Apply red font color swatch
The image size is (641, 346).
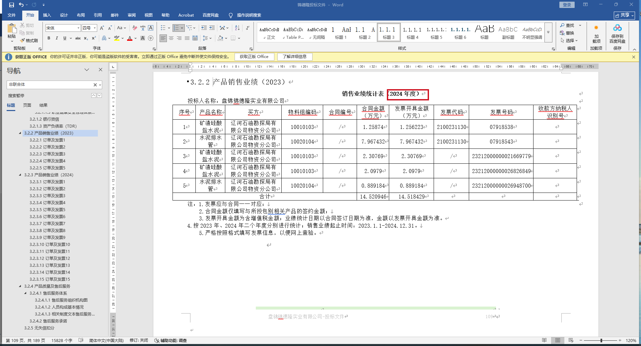(x=130, y=38)
